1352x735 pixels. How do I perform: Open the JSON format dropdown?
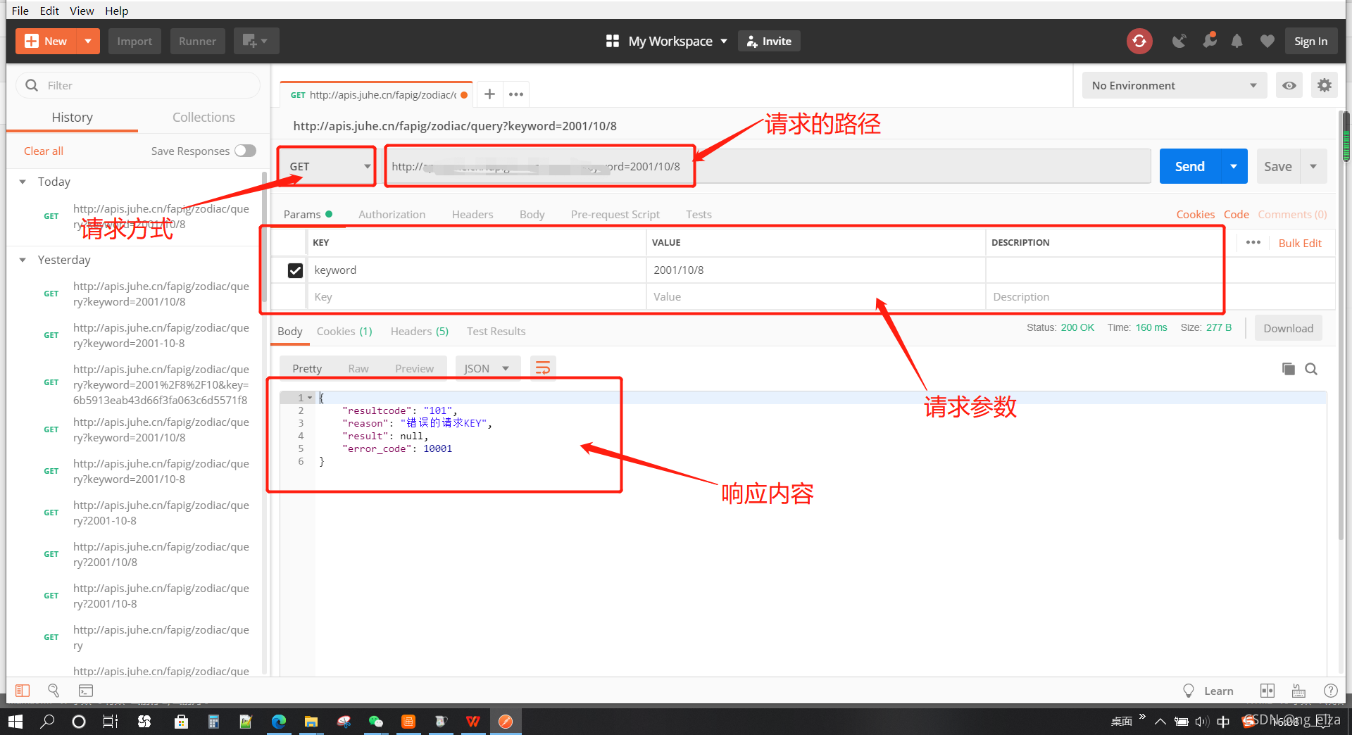point(487,368)
